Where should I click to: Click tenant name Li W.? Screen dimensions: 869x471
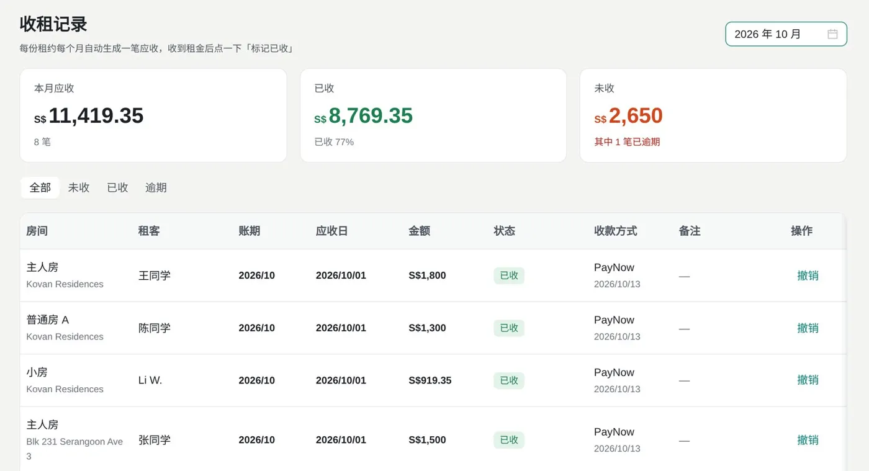150,380
